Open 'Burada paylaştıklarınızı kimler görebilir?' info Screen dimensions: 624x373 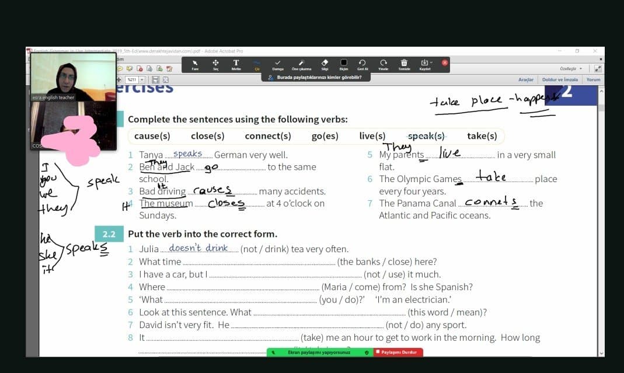coord(316,77)
